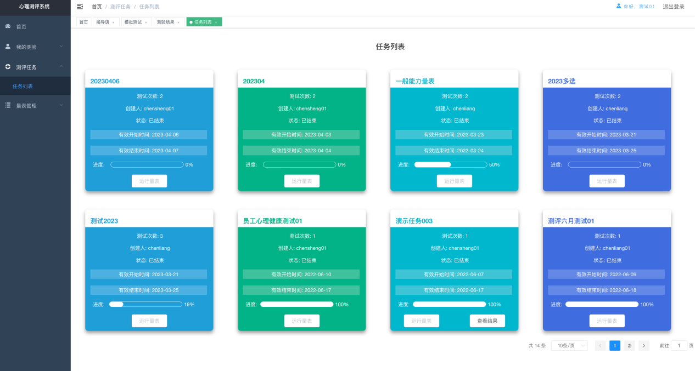Viewport: 695px width, 371px height.
Task: Click the progress bar on 一般能力量表 card
Action: click(x=450, y=164)
